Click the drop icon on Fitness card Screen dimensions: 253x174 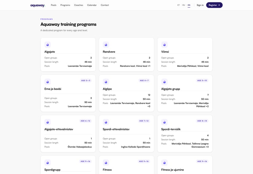[x=106, y=163]
